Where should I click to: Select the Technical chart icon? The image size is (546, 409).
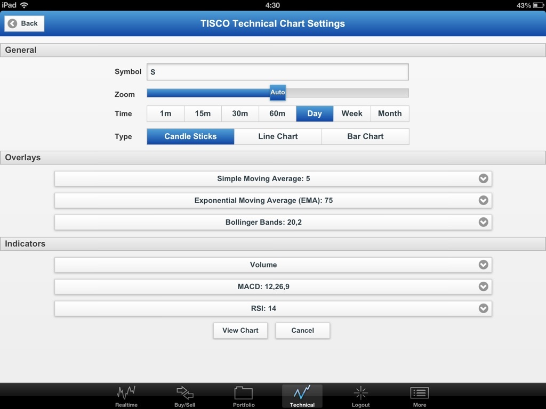[x=302, y=393]
